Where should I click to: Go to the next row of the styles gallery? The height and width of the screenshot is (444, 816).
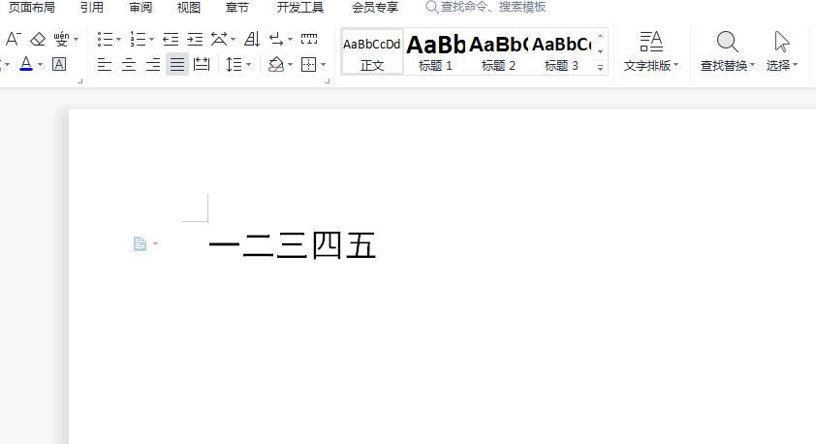pos(600,51)
